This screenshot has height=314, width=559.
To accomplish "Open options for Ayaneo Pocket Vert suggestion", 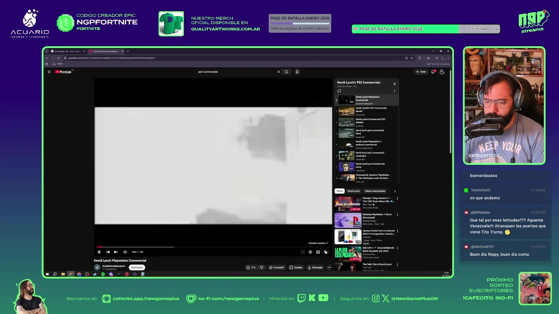I will point(397,231).
